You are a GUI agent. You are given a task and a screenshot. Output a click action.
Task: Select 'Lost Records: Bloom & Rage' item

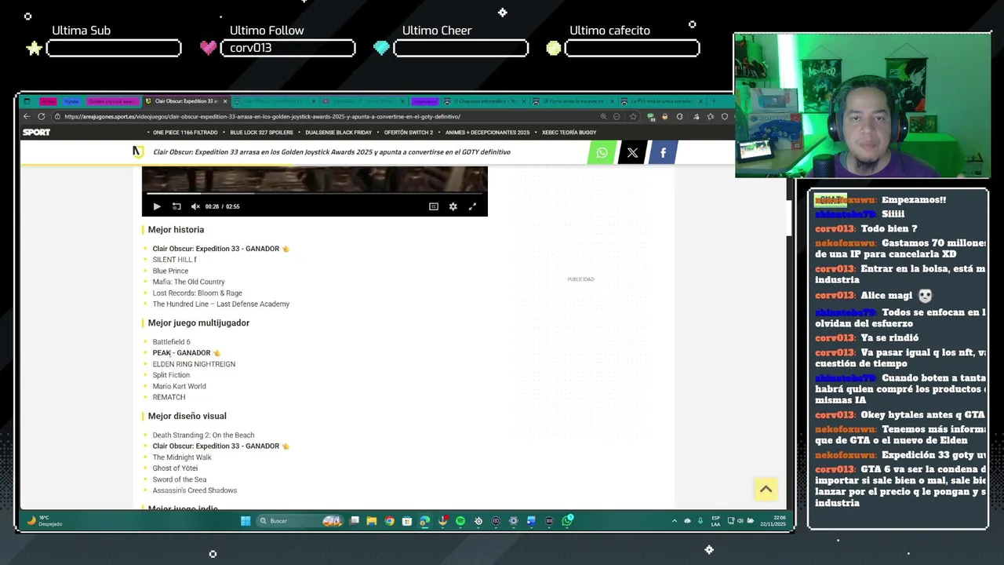[x=197, y=293]
